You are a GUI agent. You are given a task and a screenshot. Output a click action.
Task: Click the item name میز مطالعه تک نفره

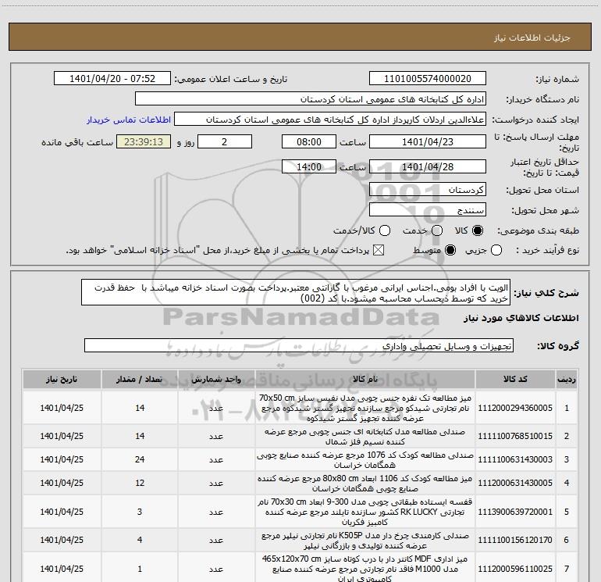[365, 408]
